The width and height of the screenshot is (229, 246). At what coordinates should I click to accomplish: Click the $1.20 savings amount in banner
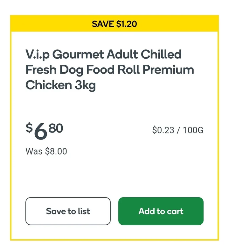[x=127, y=24]
